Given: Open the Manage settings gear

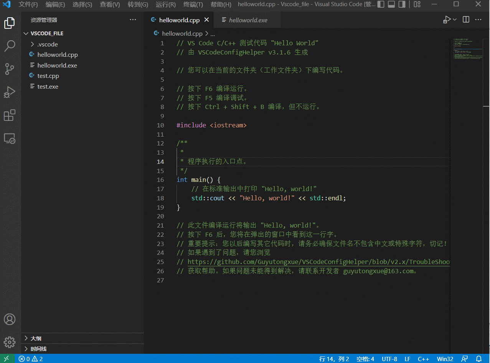Looking at the screenshot, I should 10,342.
